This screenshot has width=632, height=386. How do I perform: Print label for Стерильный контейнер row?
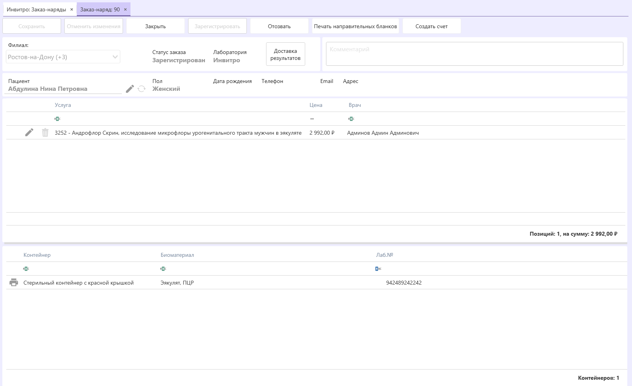[14, 283]
